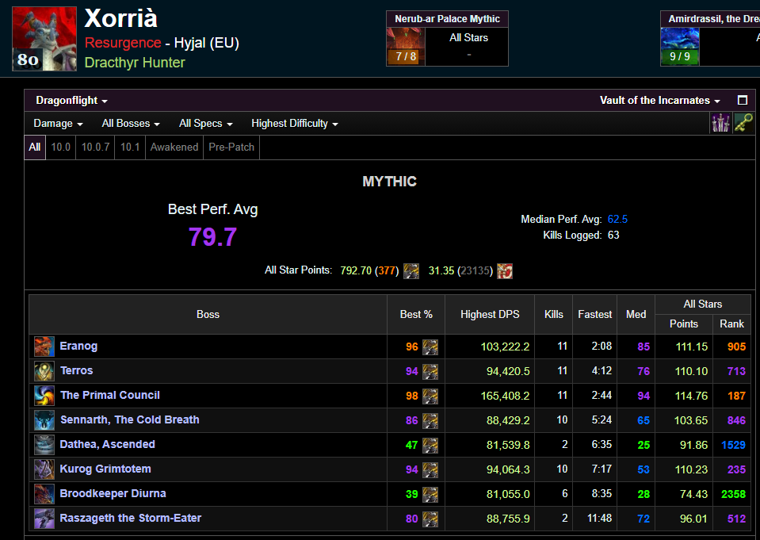Open the Resurgence guild link
760x540 pixels.
tap(123, 43)
